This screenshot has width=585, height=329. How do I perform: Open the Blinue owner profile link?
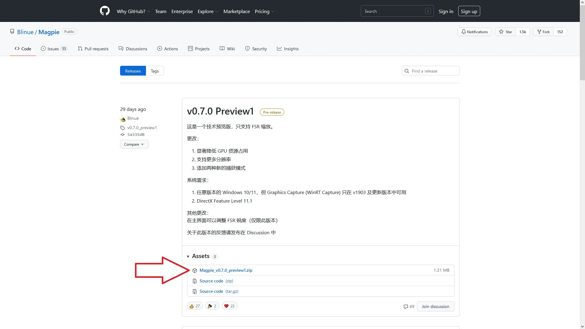click(x=25, y=32)
